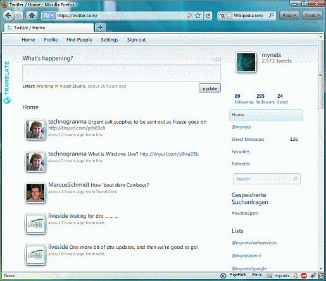Click the RSS feed icon in address bar
This screenshot has height=281, width=326.
(x=190, y=15)
